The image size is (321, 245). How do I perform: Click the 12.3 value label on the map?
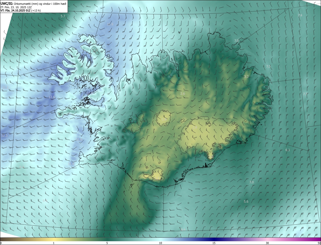[4, 136]
